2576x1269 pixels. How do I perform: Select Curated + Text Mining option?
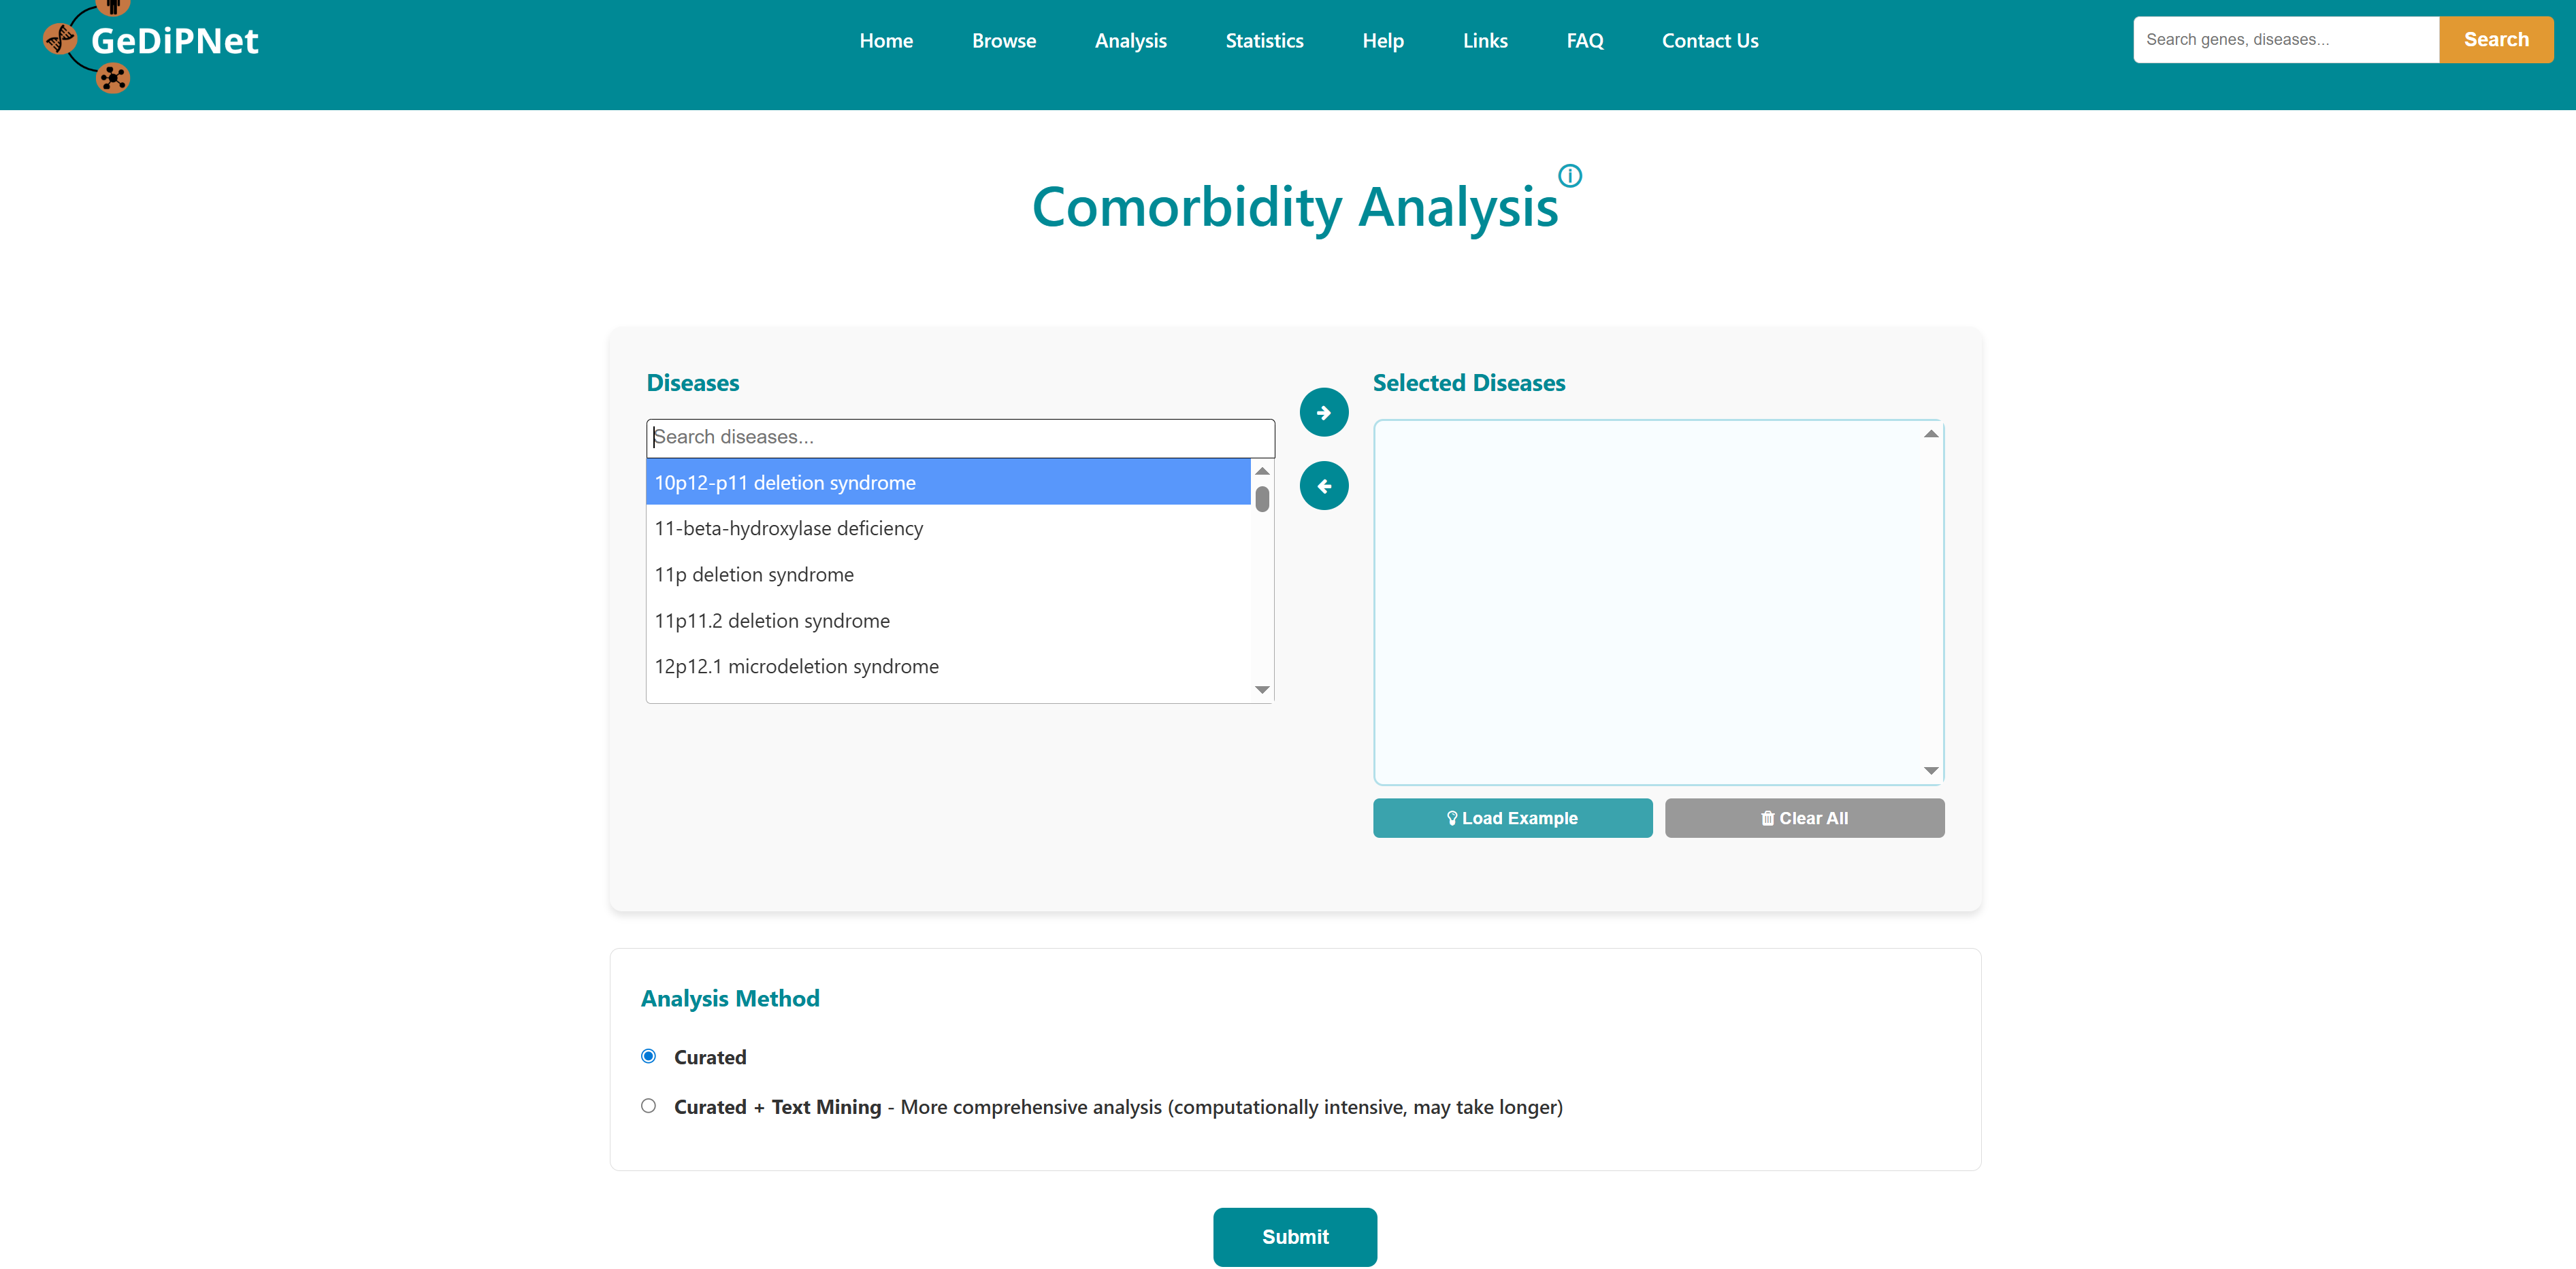point(649,1106)
